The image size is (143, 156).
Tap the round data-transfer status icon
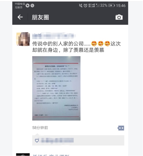32,6
